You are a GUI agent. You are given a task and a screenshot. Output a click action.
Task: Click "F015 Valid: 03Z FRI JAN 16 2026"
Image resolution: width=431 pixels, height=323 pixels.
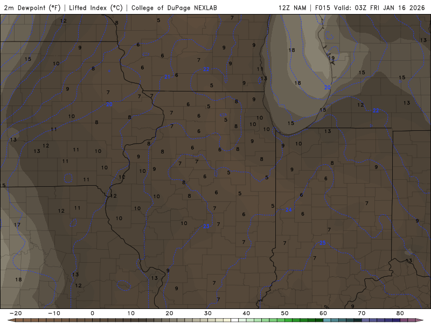tap(370, 8)
